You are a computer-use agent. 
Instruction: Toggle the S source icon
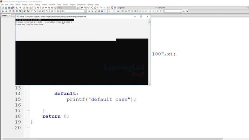coord(158,11)
